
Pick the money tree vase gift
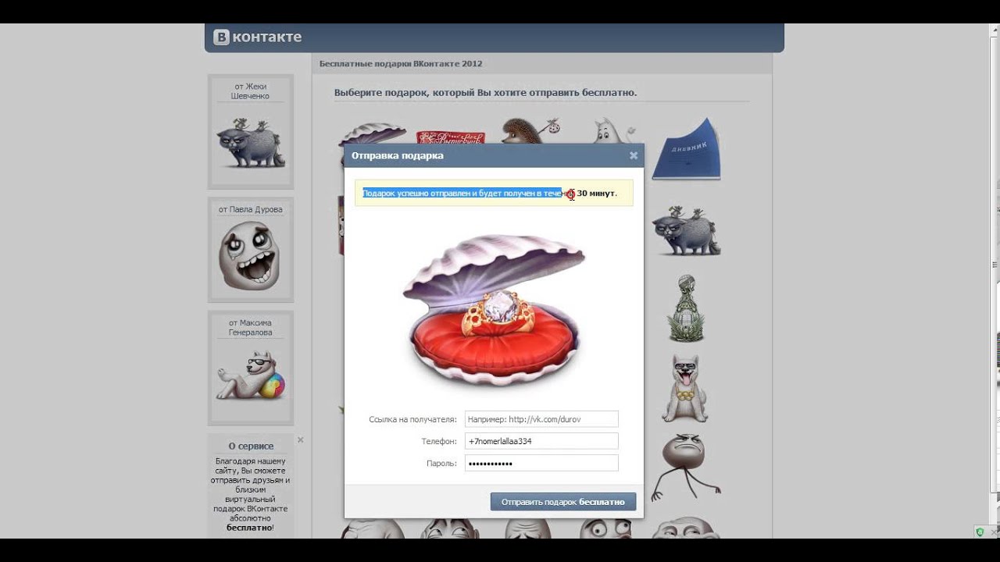pyautogui.click(x=686, y=308)
